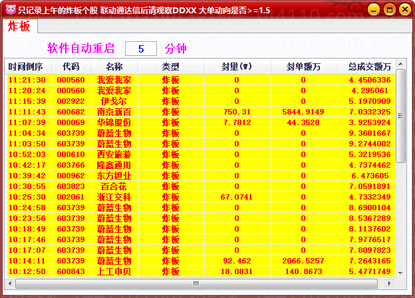Click stock code 603766
Screen dimensions: 415x298
click(x=71, y=165)
